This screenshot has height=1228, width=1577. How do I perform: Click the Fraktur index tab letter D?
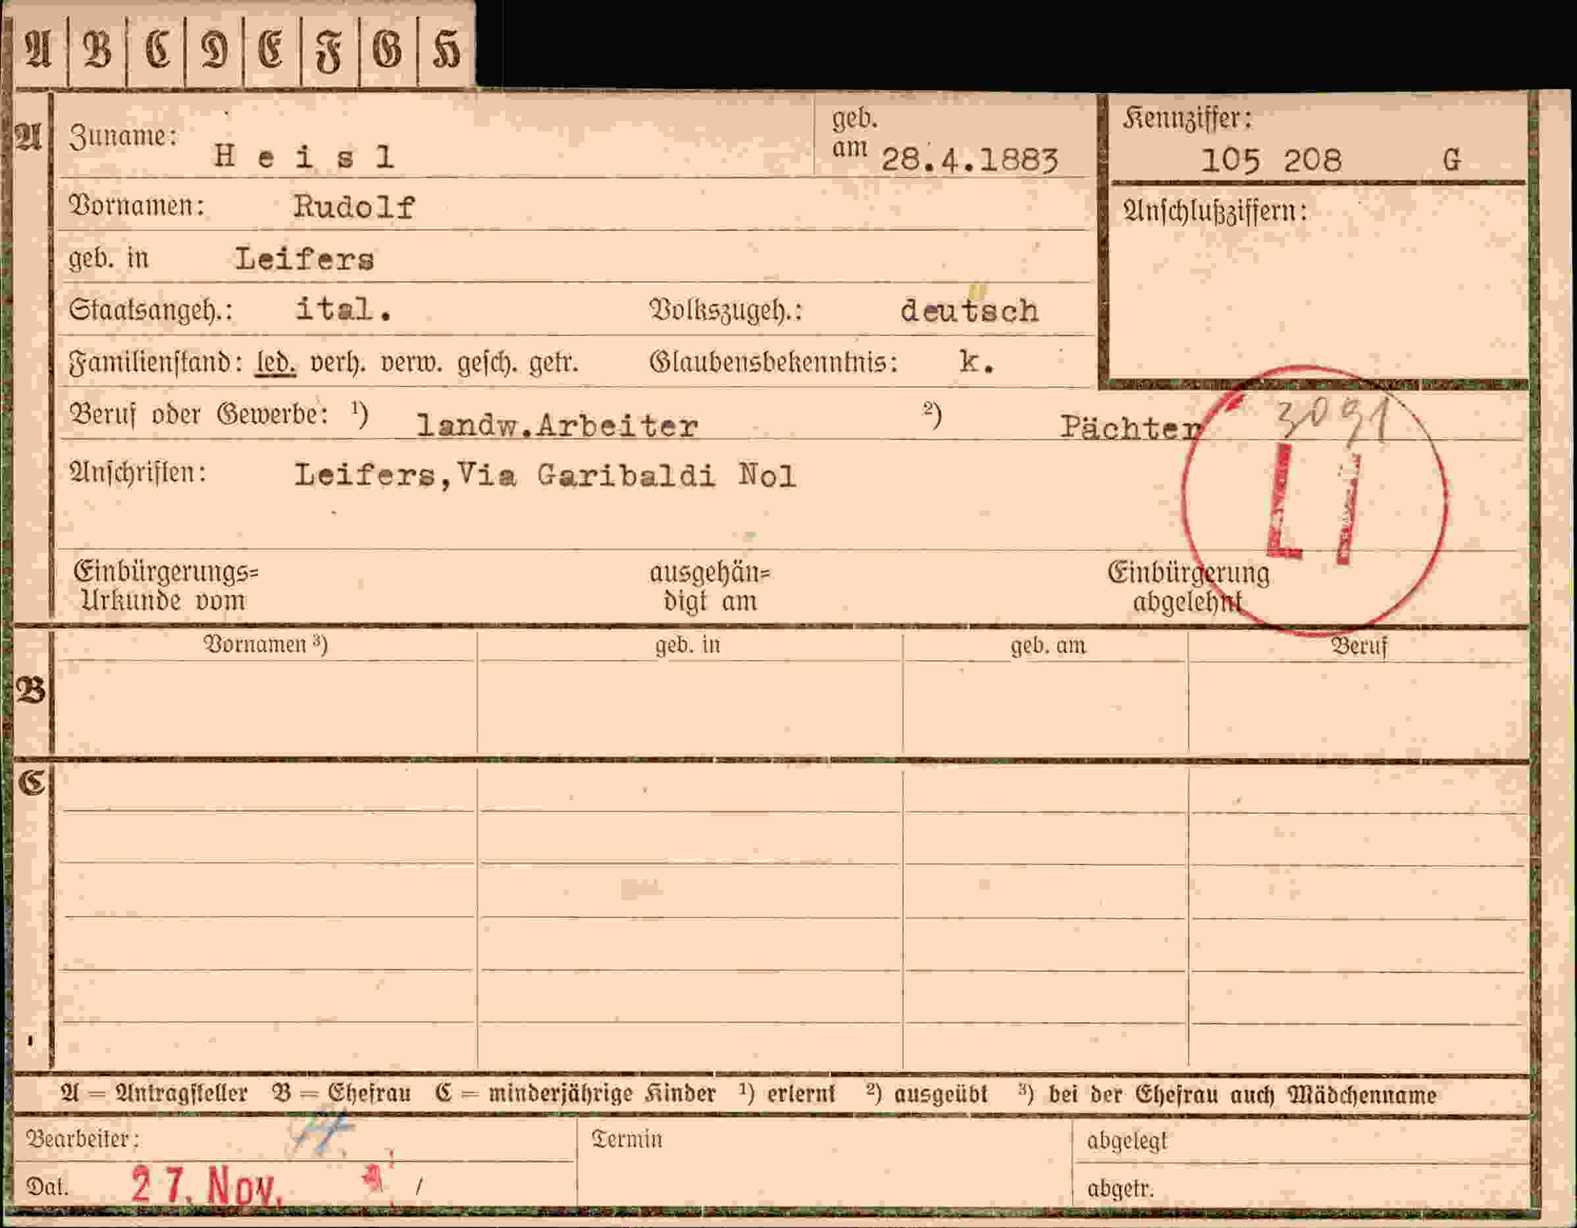tap(215, 51)
